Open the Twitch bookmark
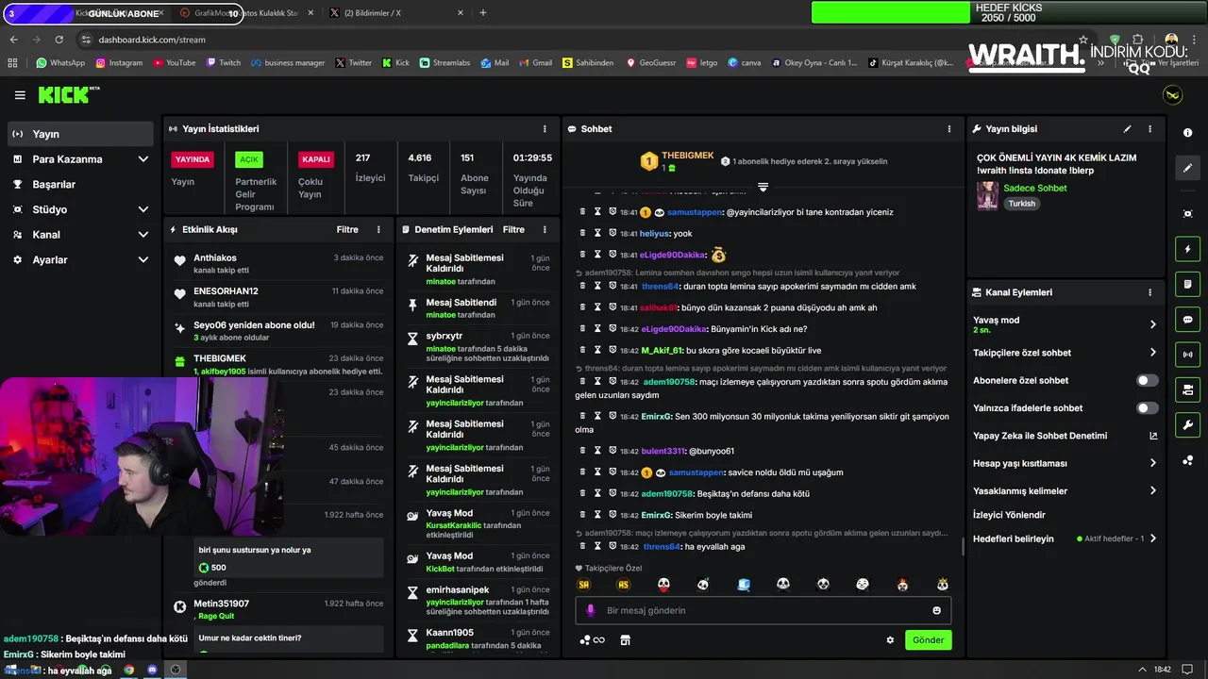This screenshot has height=679, width=1208. 223,63
